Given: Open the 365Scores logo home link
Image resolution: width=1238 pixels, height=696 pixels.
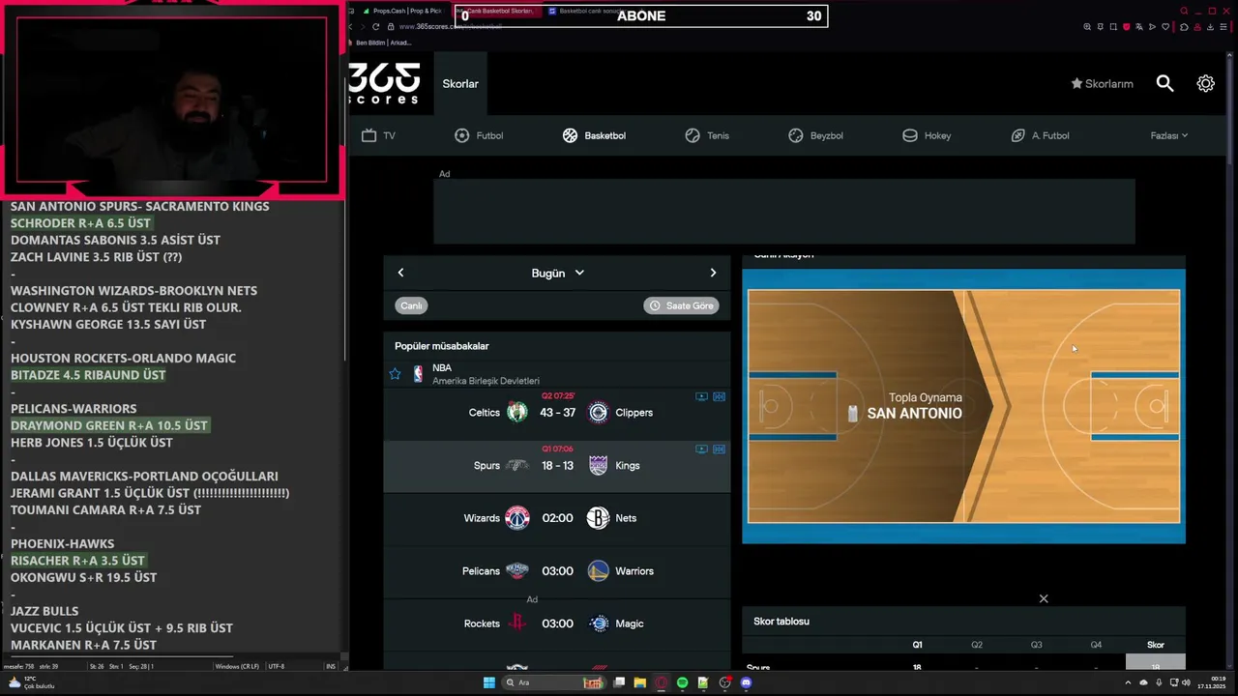Looking at the screenshot, I should 384,83.
